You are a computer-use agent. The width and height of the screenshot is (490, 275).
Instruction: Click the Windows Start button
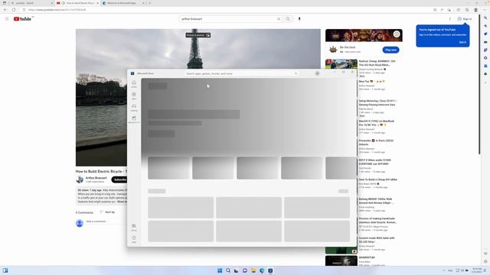tap(220, 270)
